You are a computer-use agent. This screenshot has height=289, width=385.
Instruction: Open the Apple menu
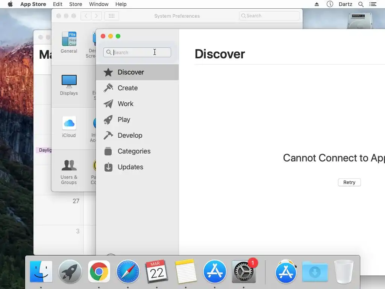10,4
